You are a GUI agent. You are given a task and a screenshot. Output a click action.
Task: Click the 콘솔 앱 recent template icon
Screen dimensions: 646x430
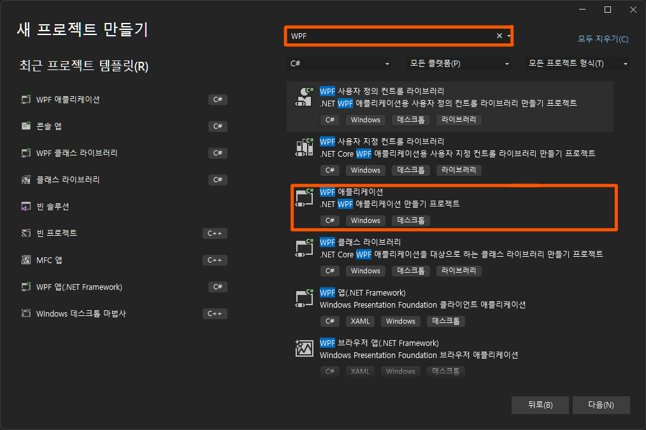point(26,126)
